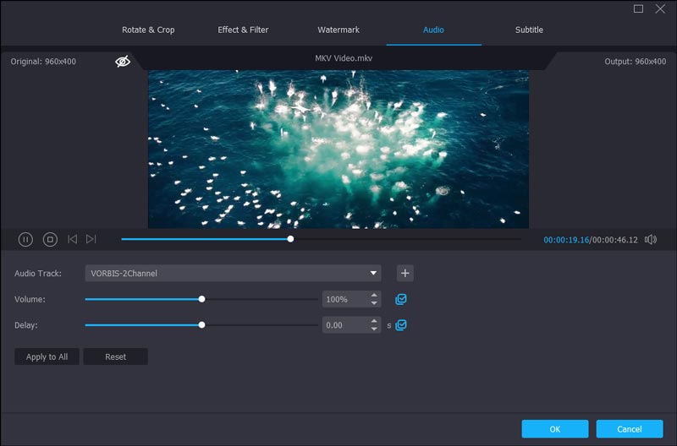Open the Effect & Filter tab
Image resolution: width=677 pixels, height=446 pixels.
click(243, 30)
